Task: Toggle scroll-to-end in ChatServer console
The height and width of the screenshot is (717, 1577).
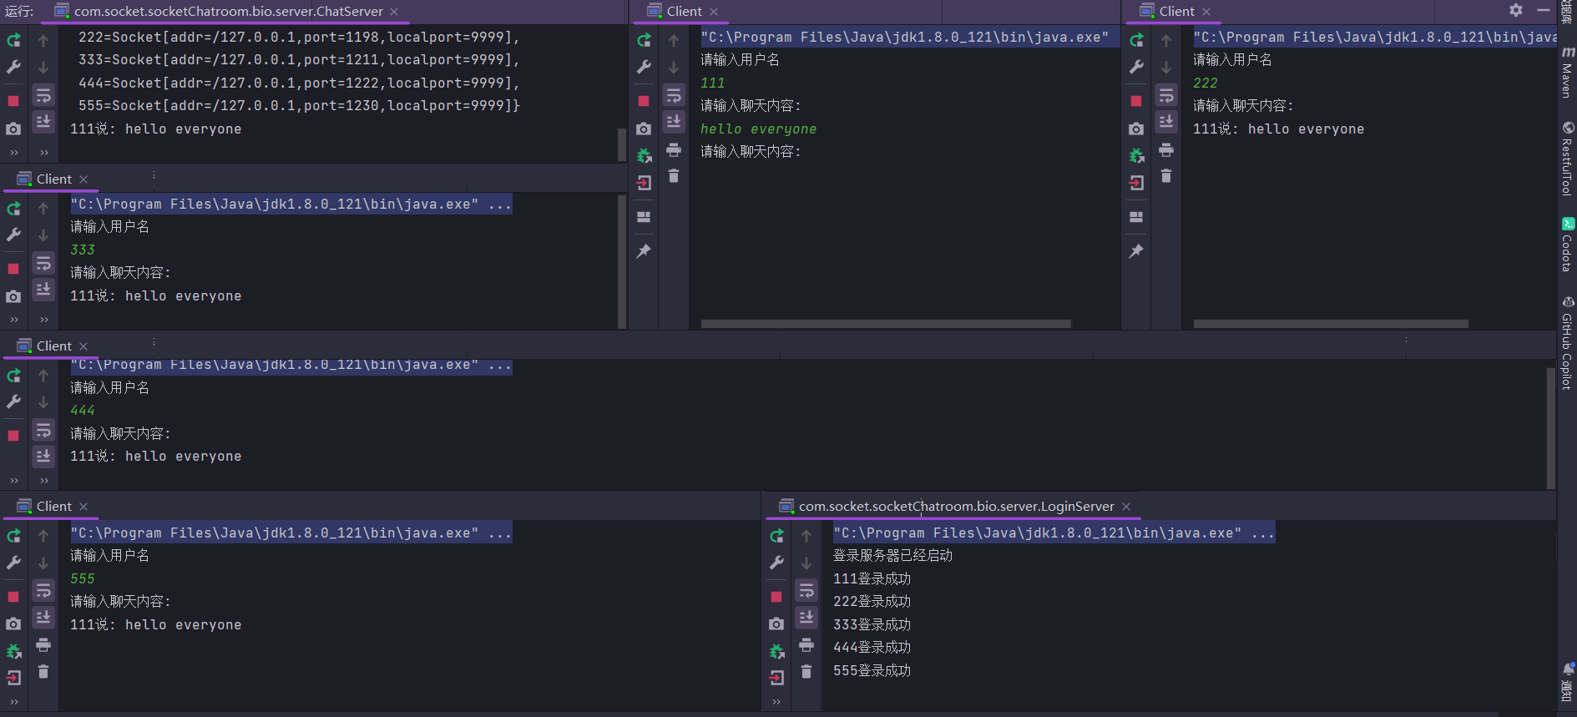Action: pyautogui.click(x=43, y=121)
